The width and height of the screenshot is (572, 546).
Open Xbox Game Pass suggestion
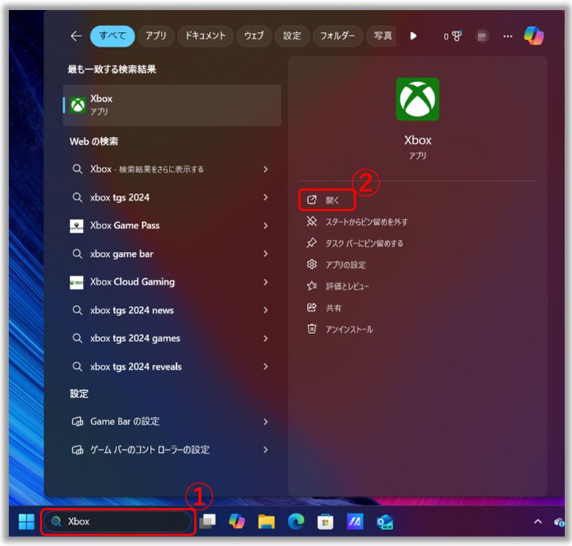coord(124,226)
